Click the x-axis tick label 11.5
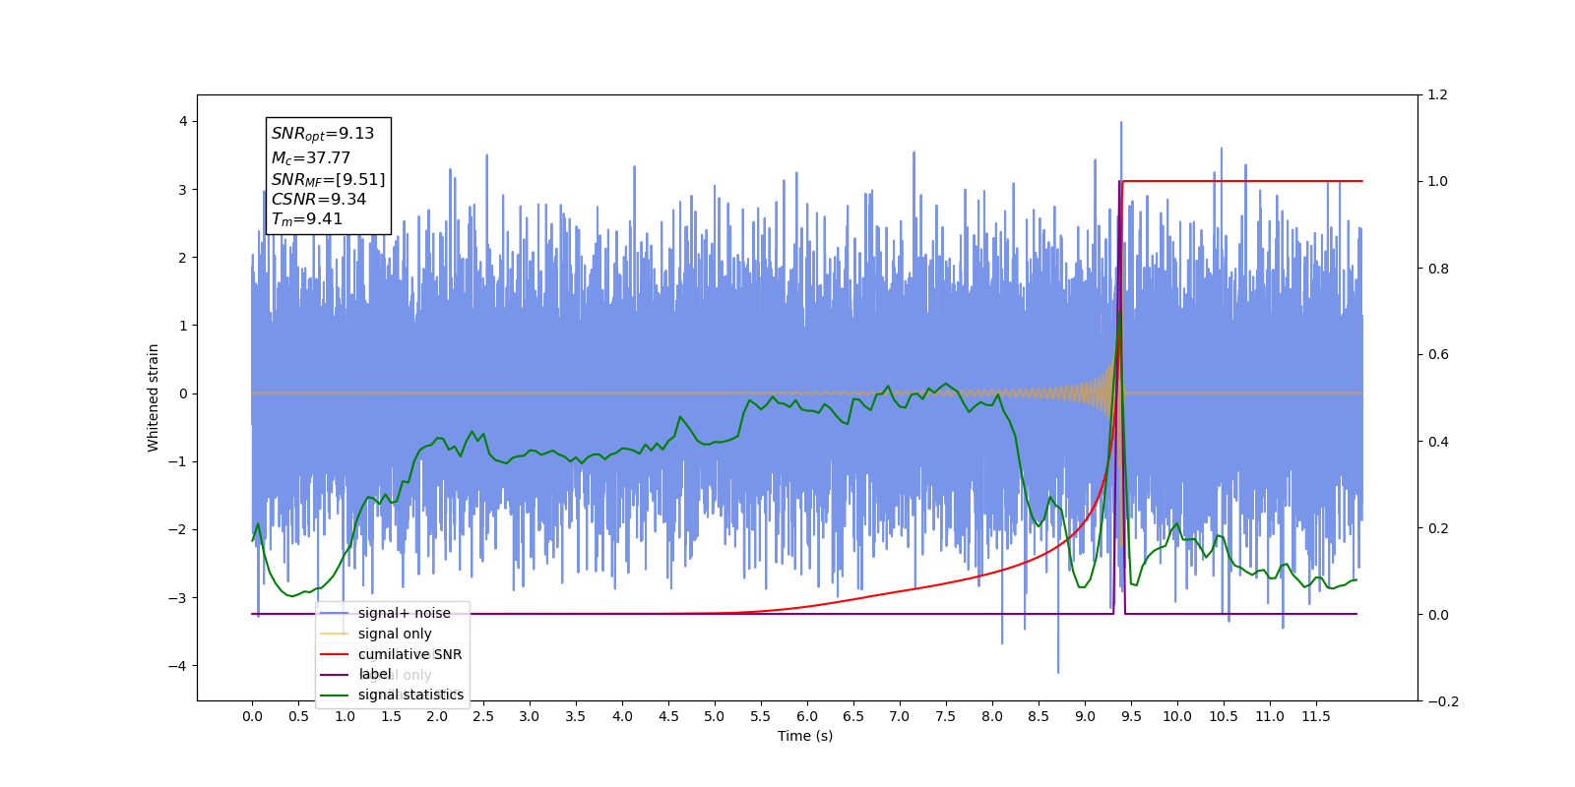 1316,716
